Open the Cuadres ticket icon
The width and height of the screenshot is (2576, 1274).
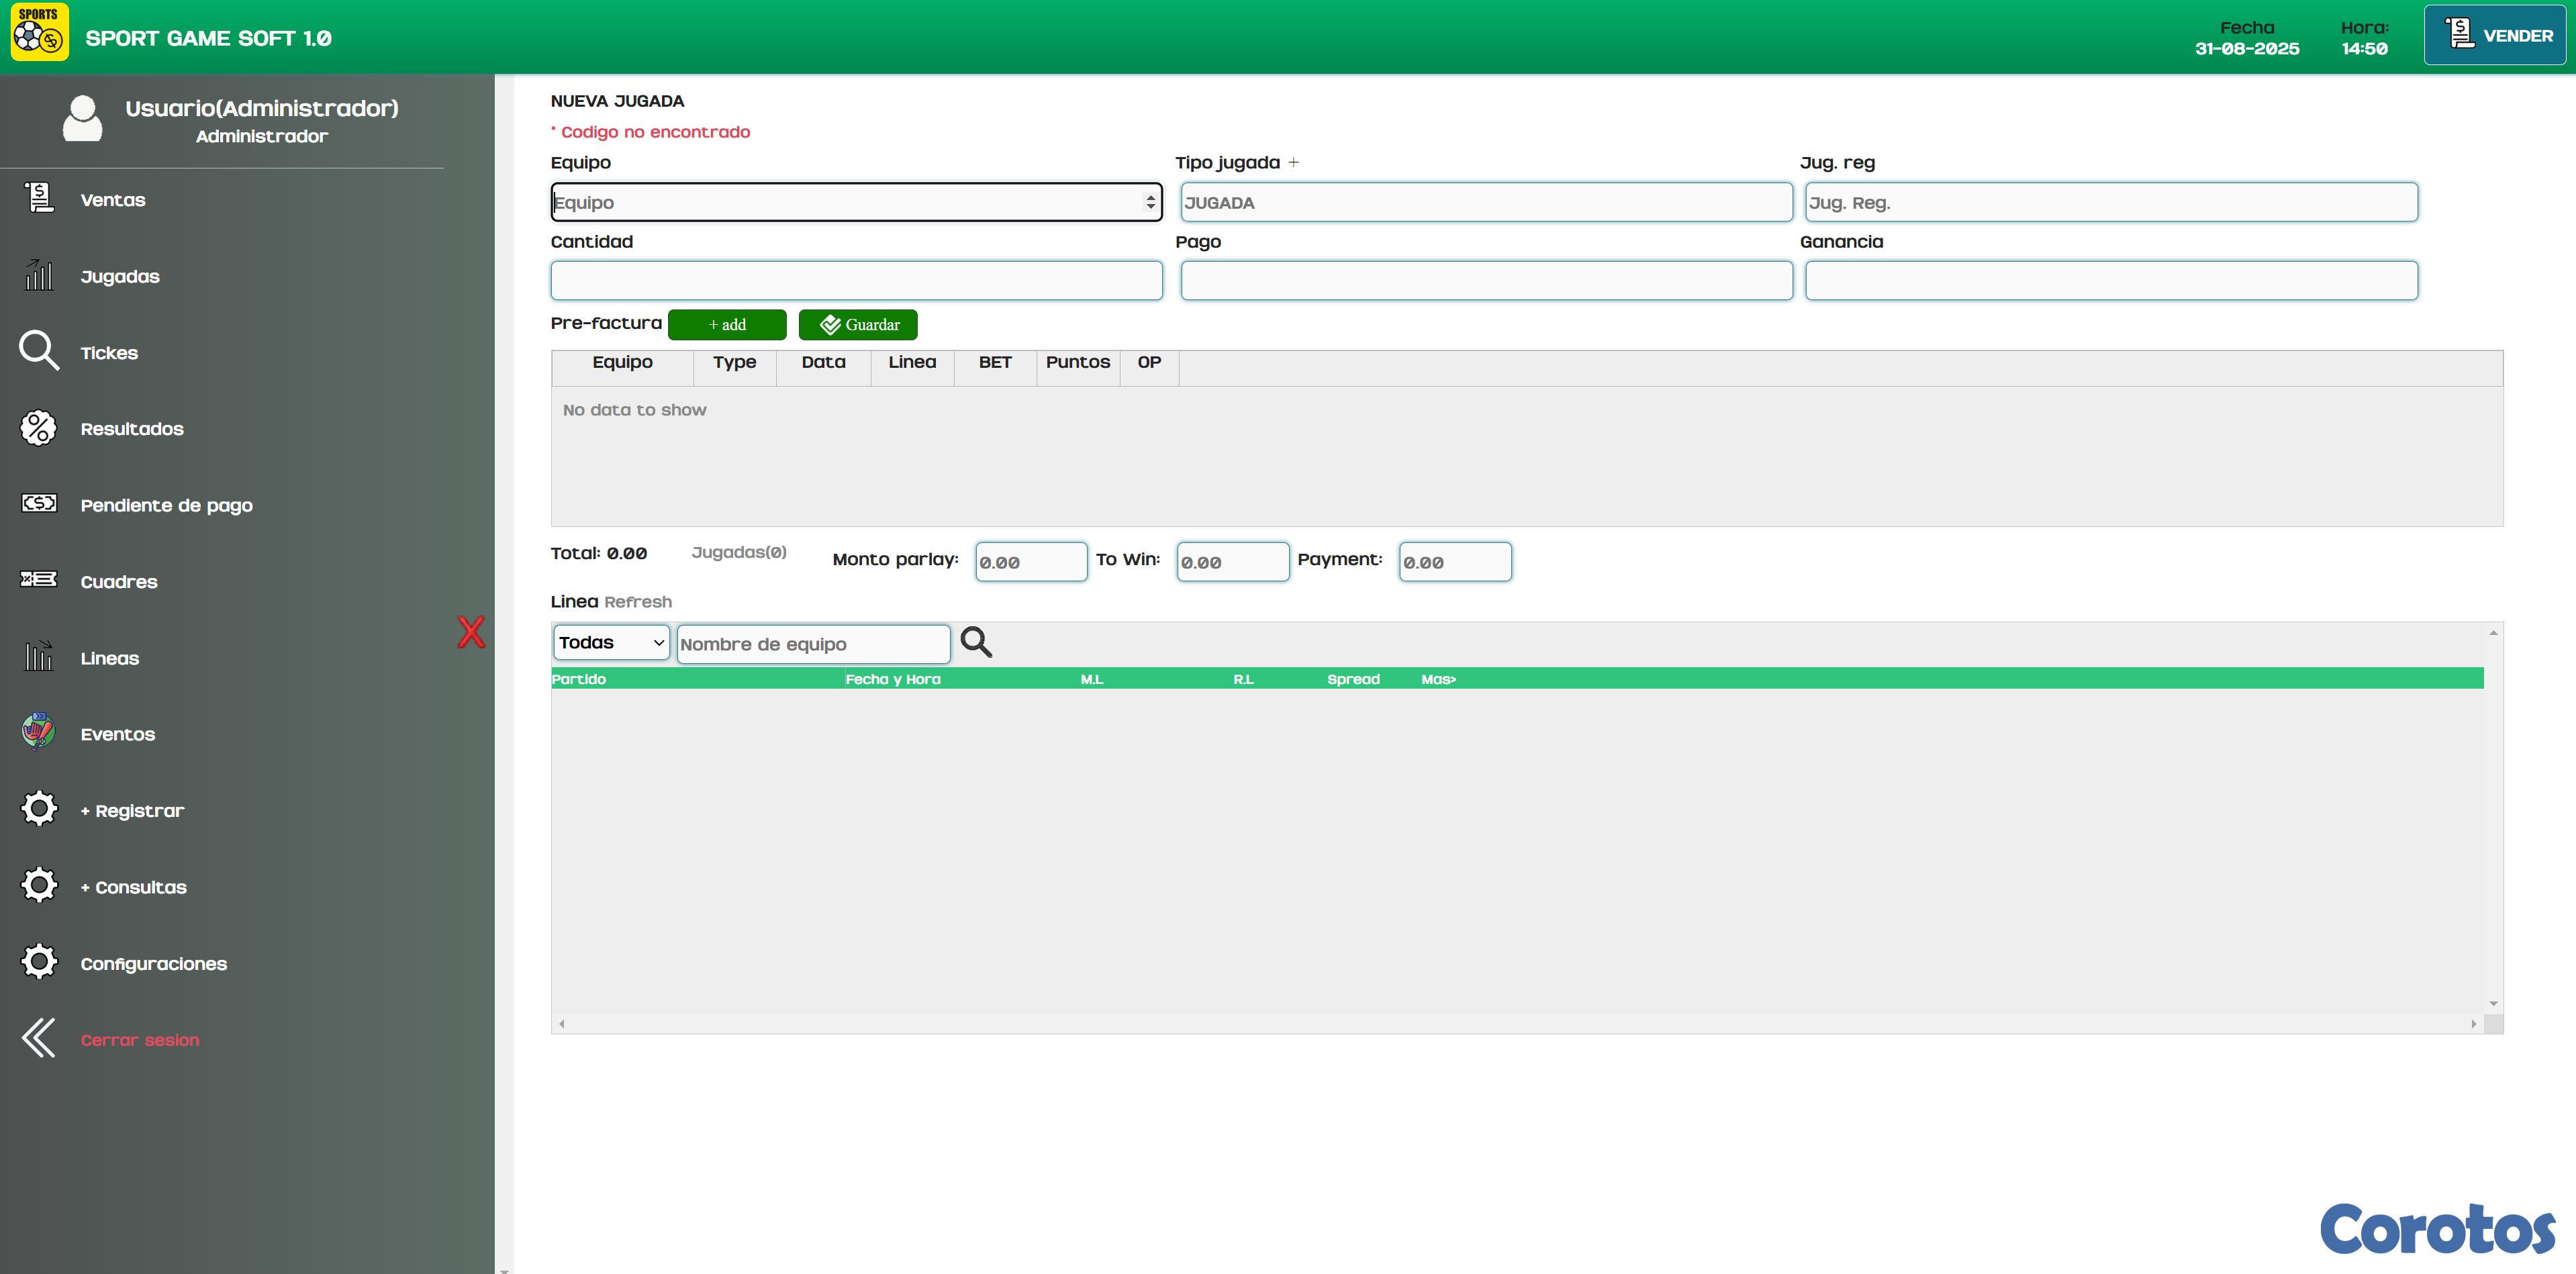(39, 580)
